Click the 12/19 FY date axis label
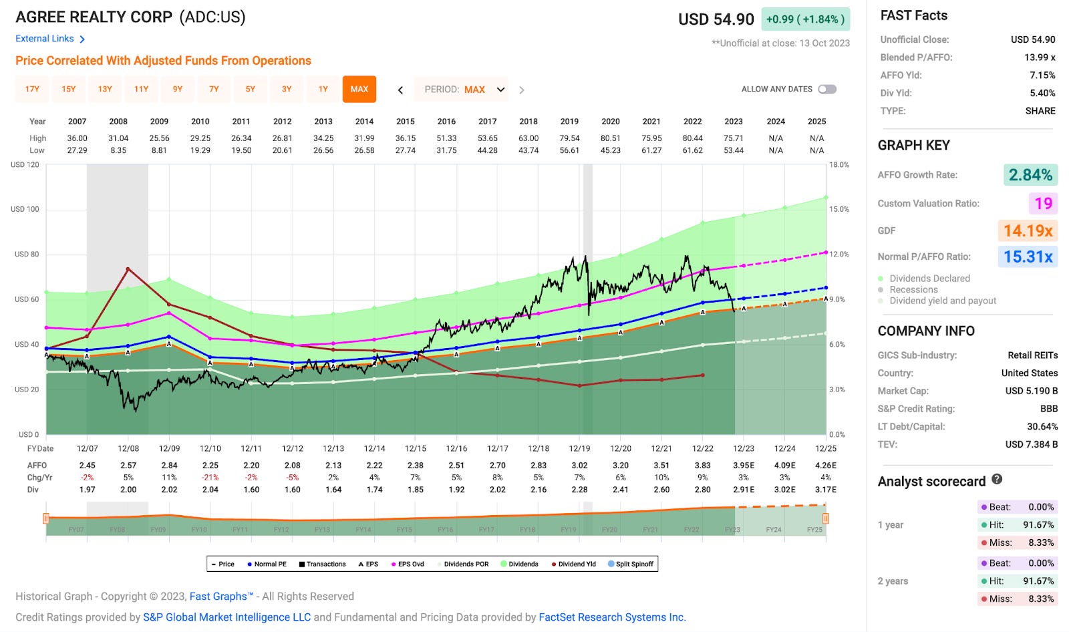1069x632 pixels. point(579,448)
